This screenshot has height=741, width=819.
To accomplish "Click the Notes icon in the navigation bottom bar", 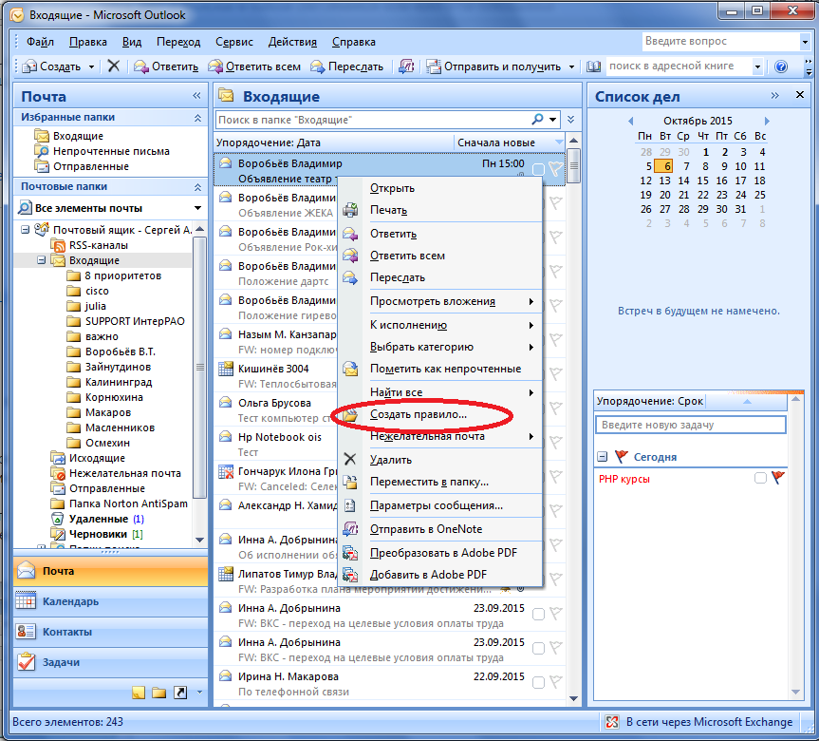I will (x=139, y=693).
